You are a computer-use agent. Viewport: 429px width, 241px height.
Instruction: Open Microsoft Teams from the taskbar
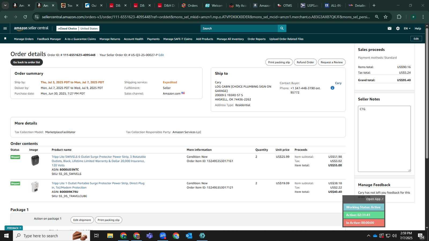(149, 236)
